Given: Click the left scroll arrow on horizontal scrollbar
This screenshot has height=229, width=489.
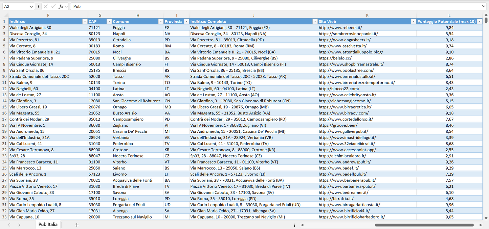Looking at the screenshot, I should pos(302,225).
